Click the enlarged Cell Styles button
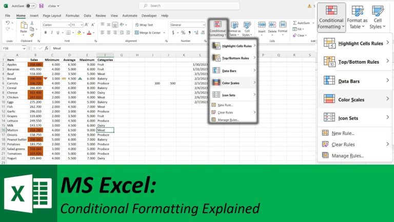Viewport: 394px width, 222px height. coord(378,17)
